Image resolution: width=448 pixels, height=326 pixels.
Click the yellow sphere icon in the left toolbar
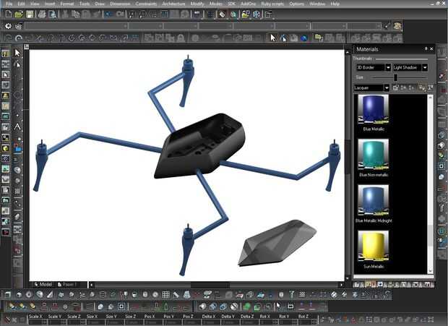6,148
